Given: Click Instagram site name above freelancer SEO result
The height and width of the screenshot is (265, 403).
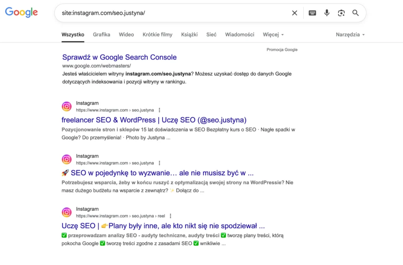Looking at the screenshot, I should 87,103.
